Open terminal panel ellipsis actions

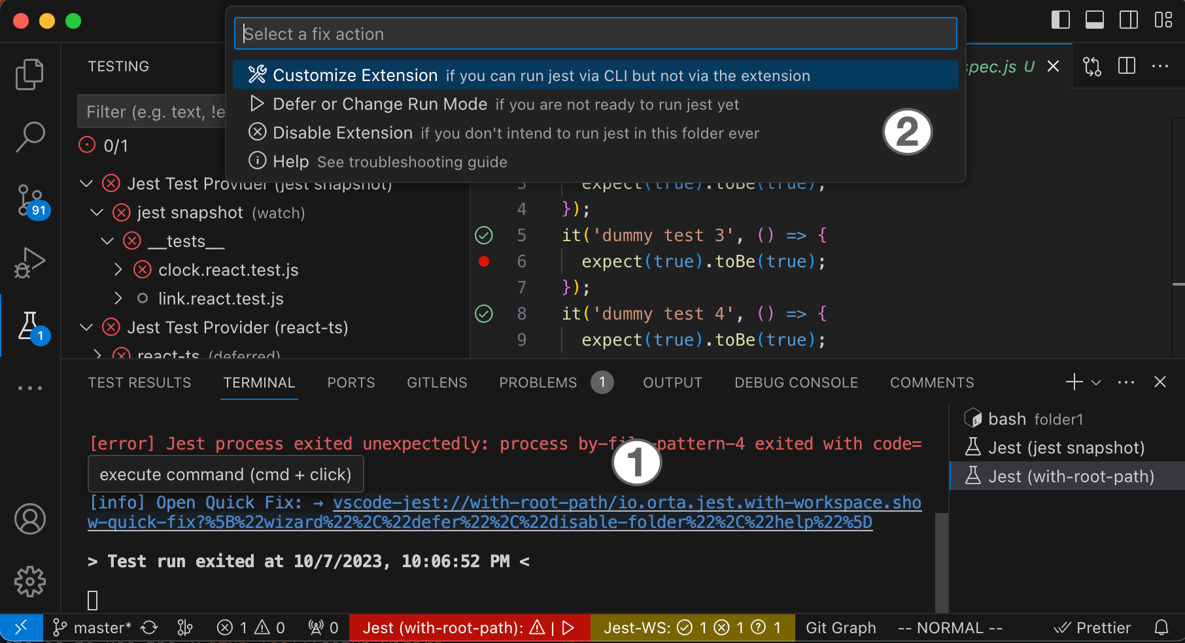pyautogui.click(x=1126, y=382)
